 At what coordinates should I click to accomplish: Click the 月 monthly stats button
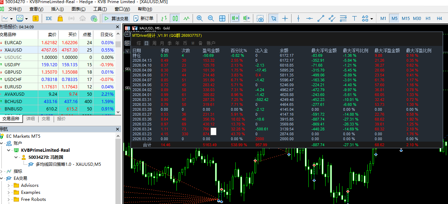(162, 43)
